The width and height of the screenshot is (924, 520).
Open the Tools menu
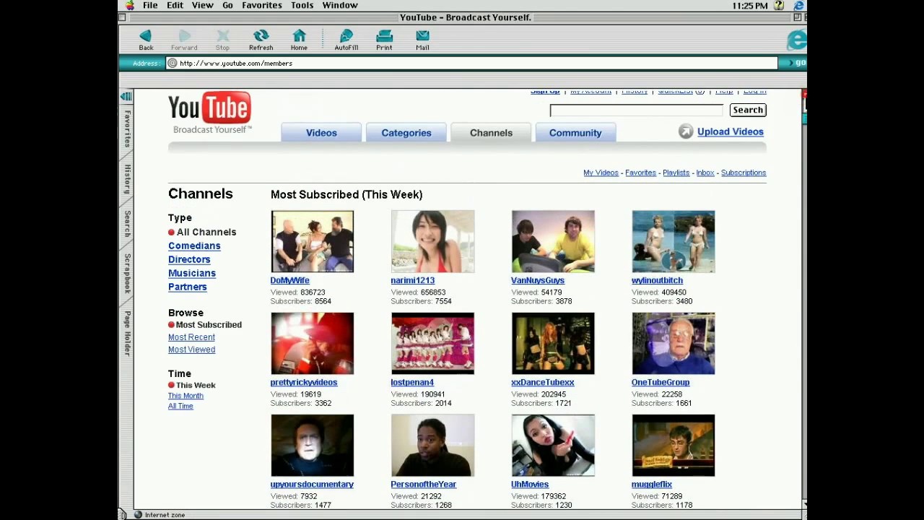[x=302, y=5]
